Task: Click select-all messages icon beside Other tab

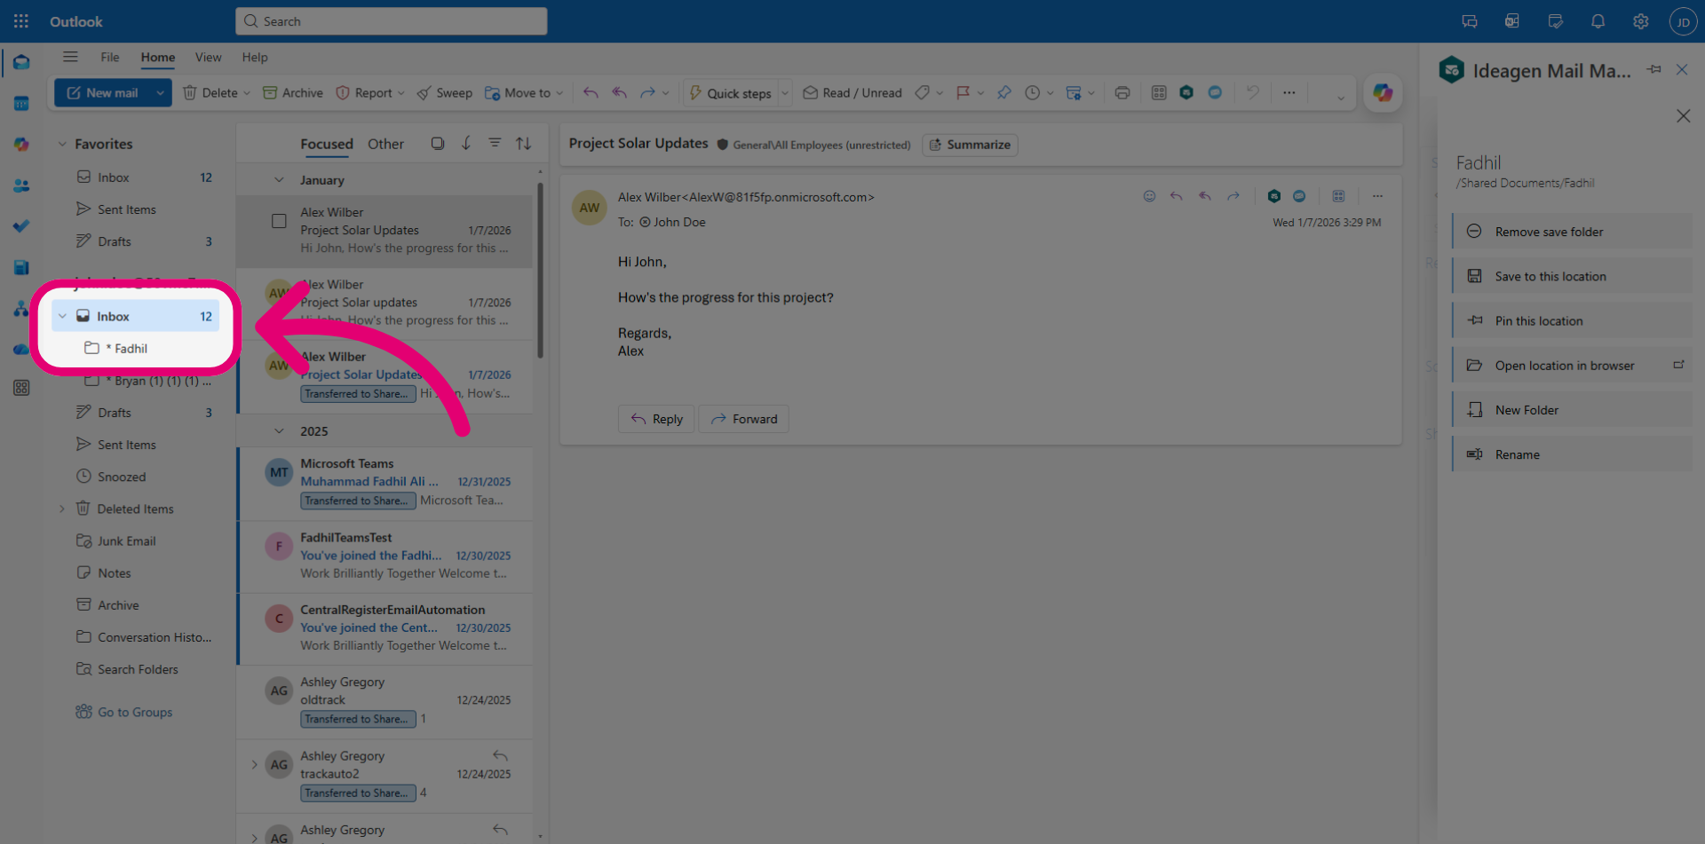Action: point(437,143)
